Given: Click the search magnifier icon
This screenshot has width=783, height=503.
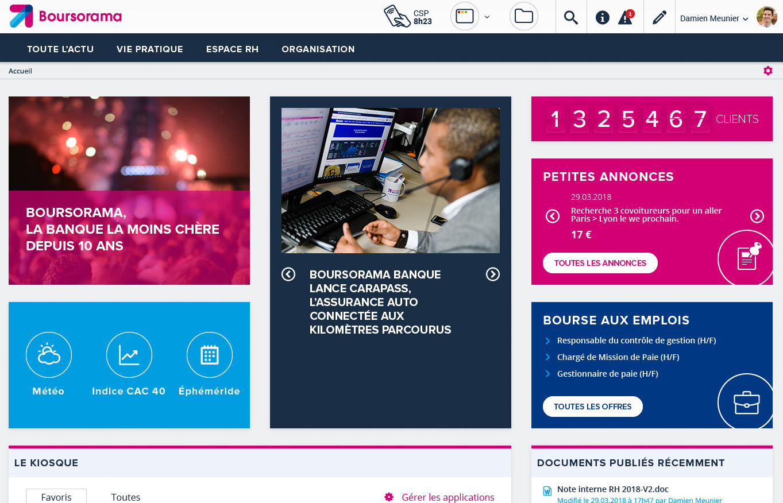Looking at the screenshot, I should click(570, 17).
